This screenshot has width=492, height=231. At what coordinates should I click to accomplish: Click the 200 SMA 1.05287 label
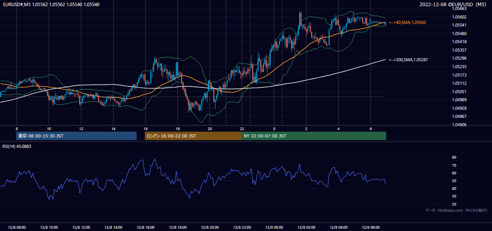408,60
